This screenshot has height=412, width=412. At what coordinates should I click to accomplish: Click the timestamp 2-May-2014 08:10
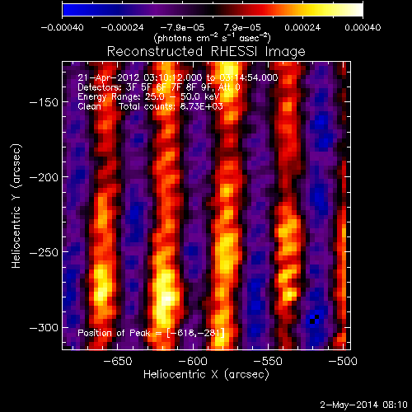click(x=363, y=405)
